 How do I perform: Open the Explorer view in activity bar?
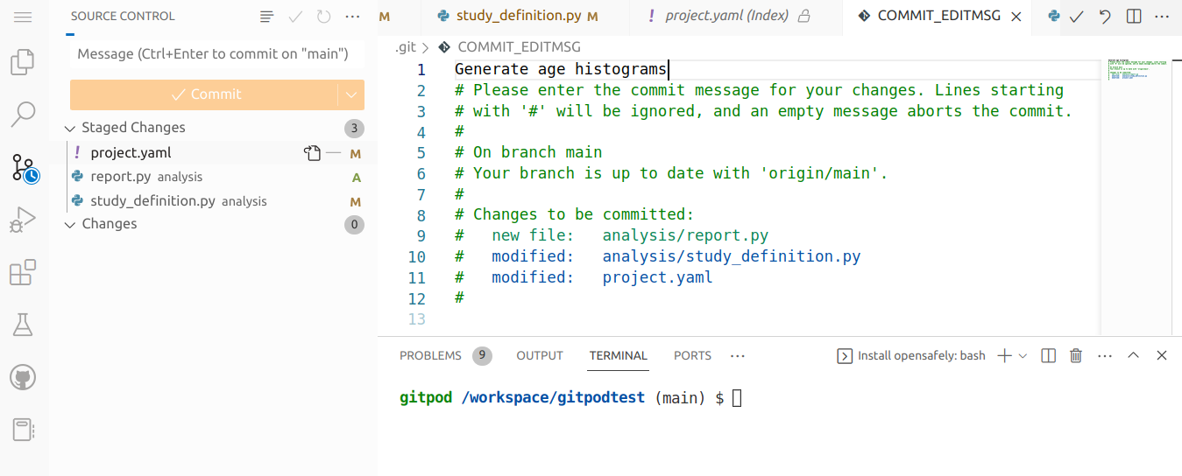[23, 62]
